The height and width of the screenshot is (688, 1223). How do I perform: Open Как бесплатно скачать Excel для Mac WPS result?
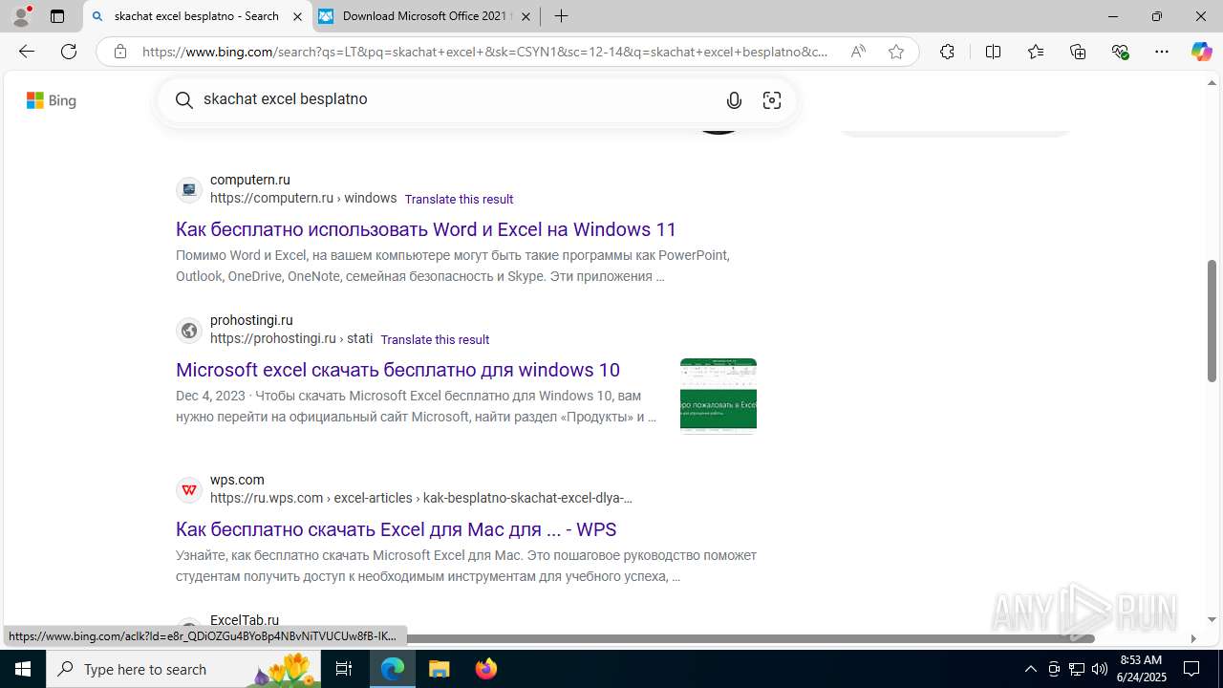pos(396,529)
